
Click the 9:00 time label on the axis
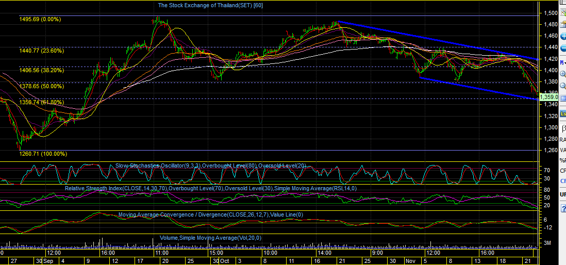[377, 253]
